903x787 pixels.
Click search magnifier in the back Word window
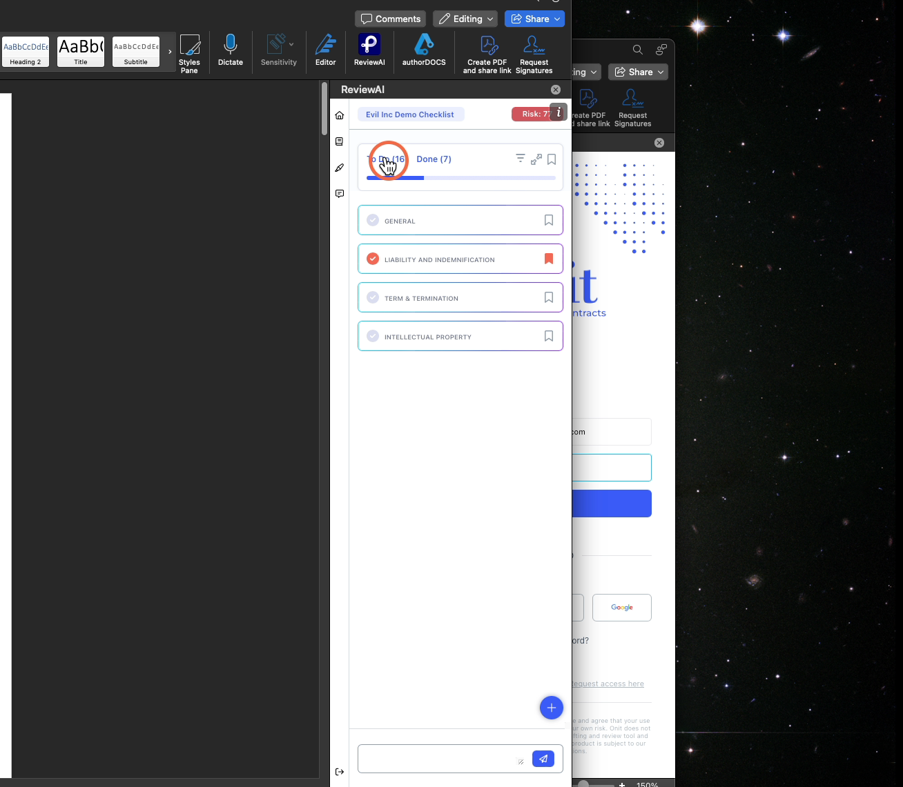(x=638, y=50)
